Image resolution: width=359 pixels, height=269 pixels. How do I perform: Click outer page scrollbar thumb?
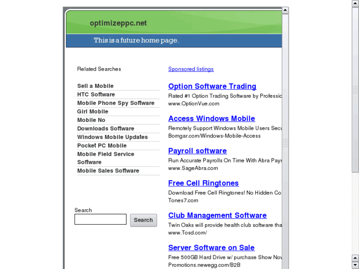355,90
